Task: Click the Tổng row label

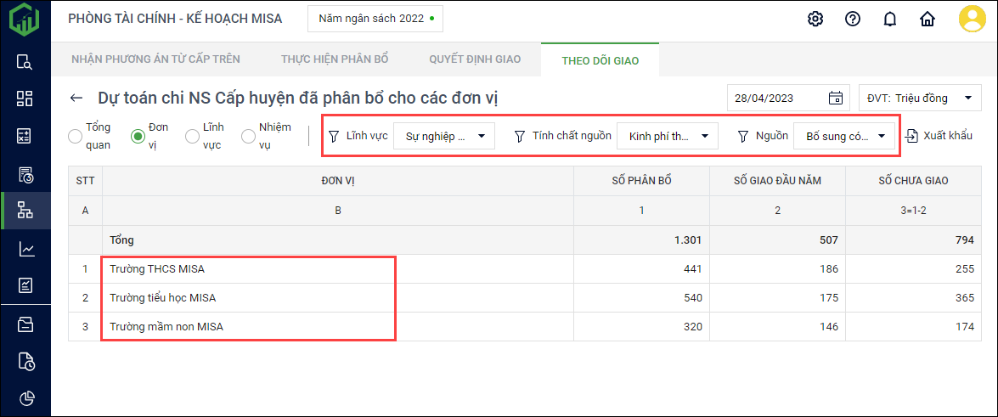Action: point(121,240)
